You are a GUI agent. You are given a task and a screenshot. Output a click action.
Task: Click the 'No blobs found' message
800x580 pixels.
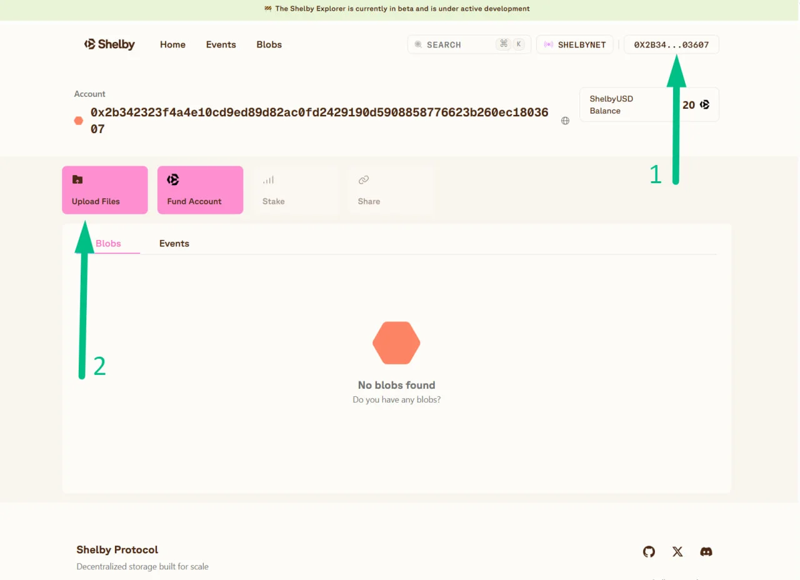pyautogui.click(x=396, y=385)
